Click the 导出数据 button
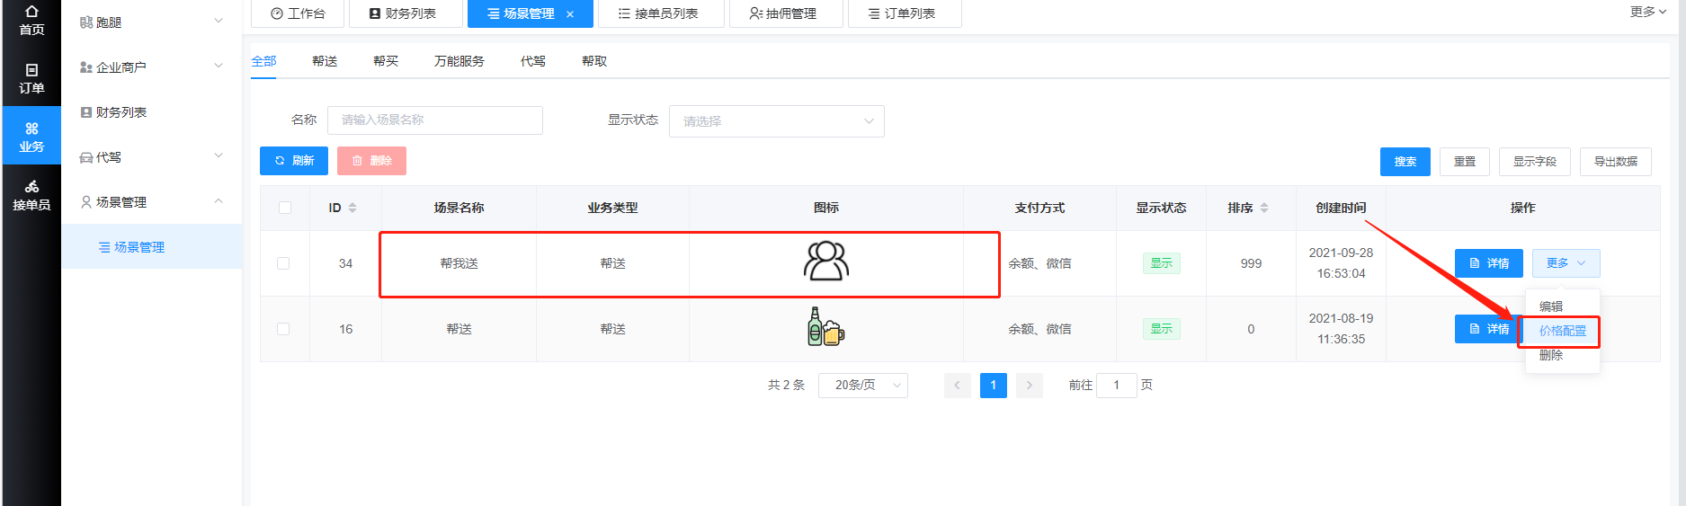 (1616, 162)
